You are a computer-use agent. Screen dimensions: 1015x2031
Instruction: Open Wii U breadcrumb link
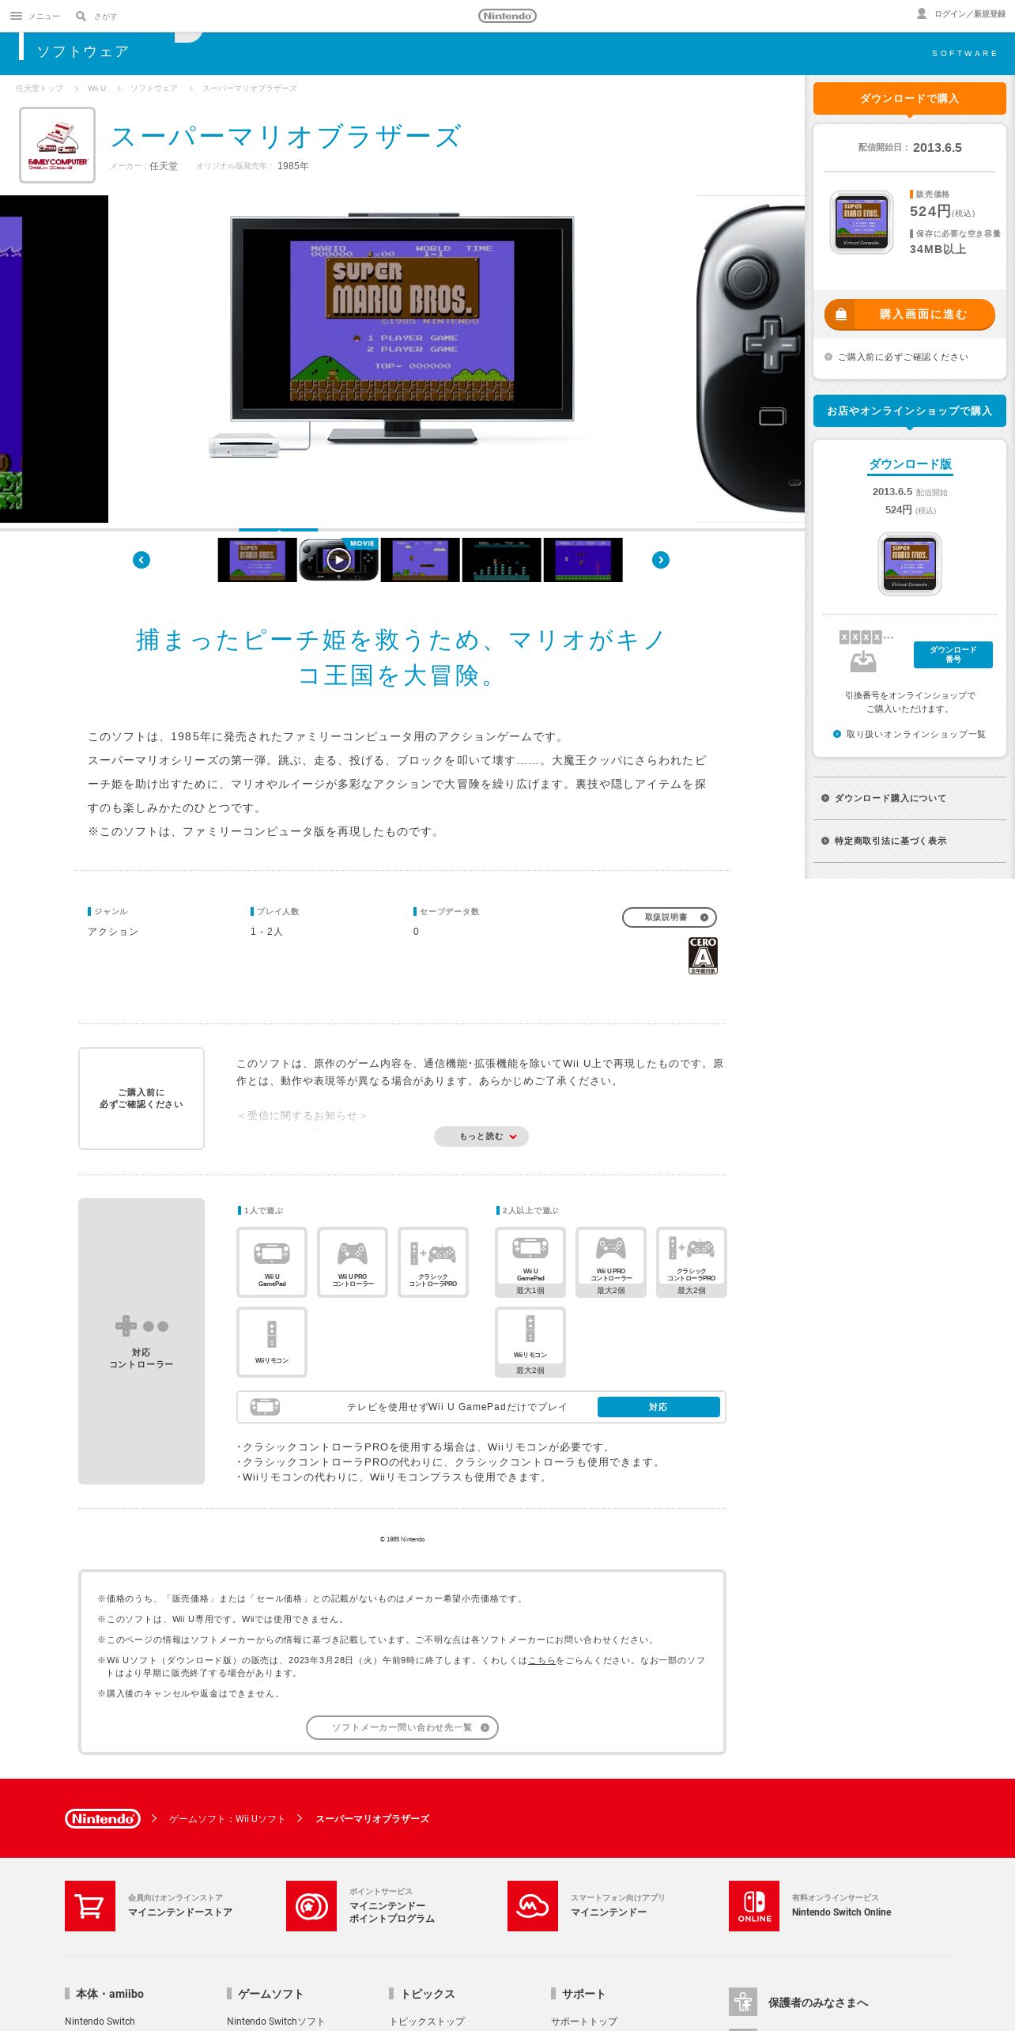[x=96, y=89]
